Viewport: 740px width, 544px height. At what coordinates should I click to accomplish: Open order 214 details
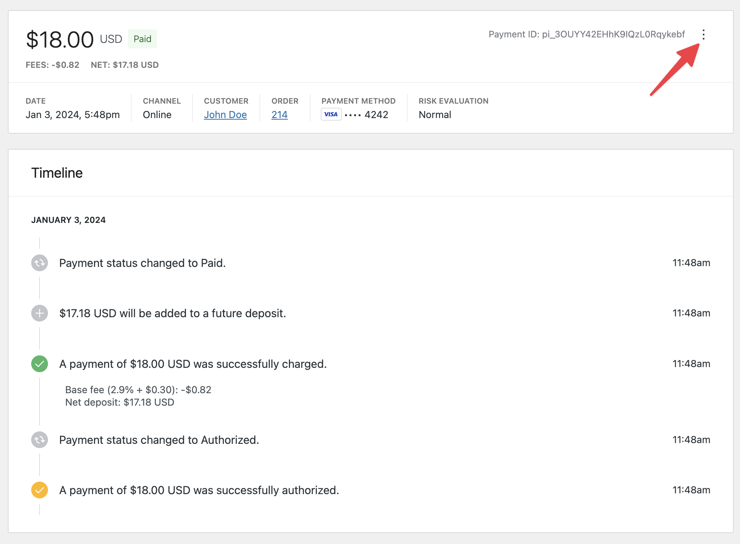(279, 114)
